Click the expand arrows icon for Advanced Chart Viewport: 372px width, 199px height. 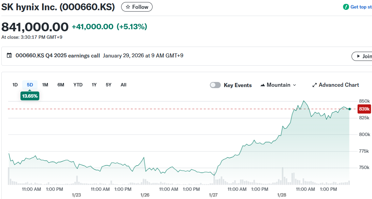pos(315,85)
